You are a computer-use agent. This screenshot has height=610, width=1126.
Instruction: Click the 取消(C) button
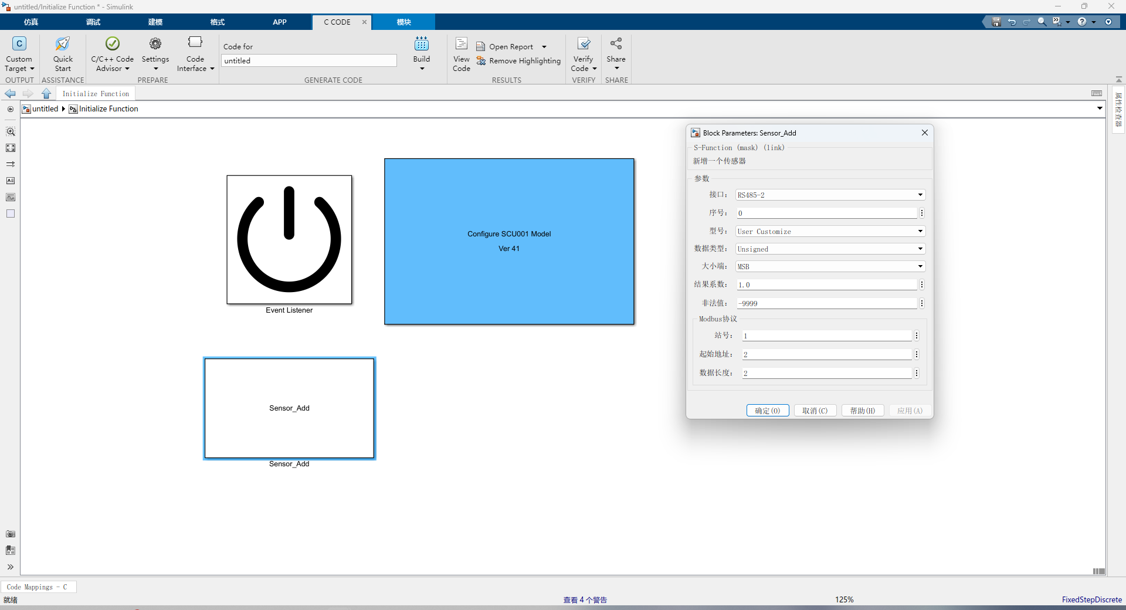[x=815, y=411]
